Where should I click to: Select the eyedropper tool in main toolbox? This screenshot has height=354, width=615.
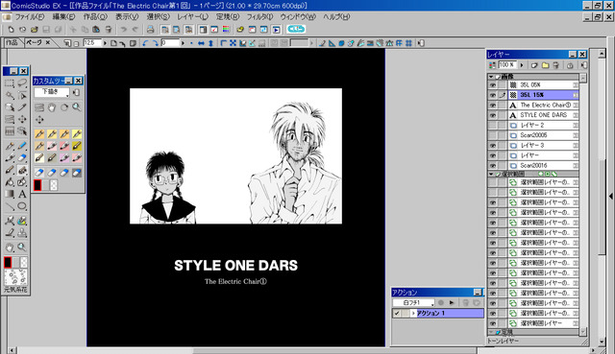[x=22, y=107]
